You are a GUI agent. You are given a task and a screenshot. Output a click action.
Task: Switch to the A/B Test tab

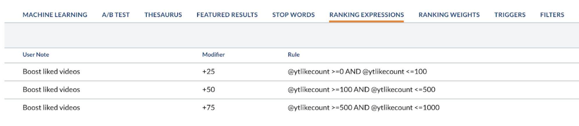116,15
